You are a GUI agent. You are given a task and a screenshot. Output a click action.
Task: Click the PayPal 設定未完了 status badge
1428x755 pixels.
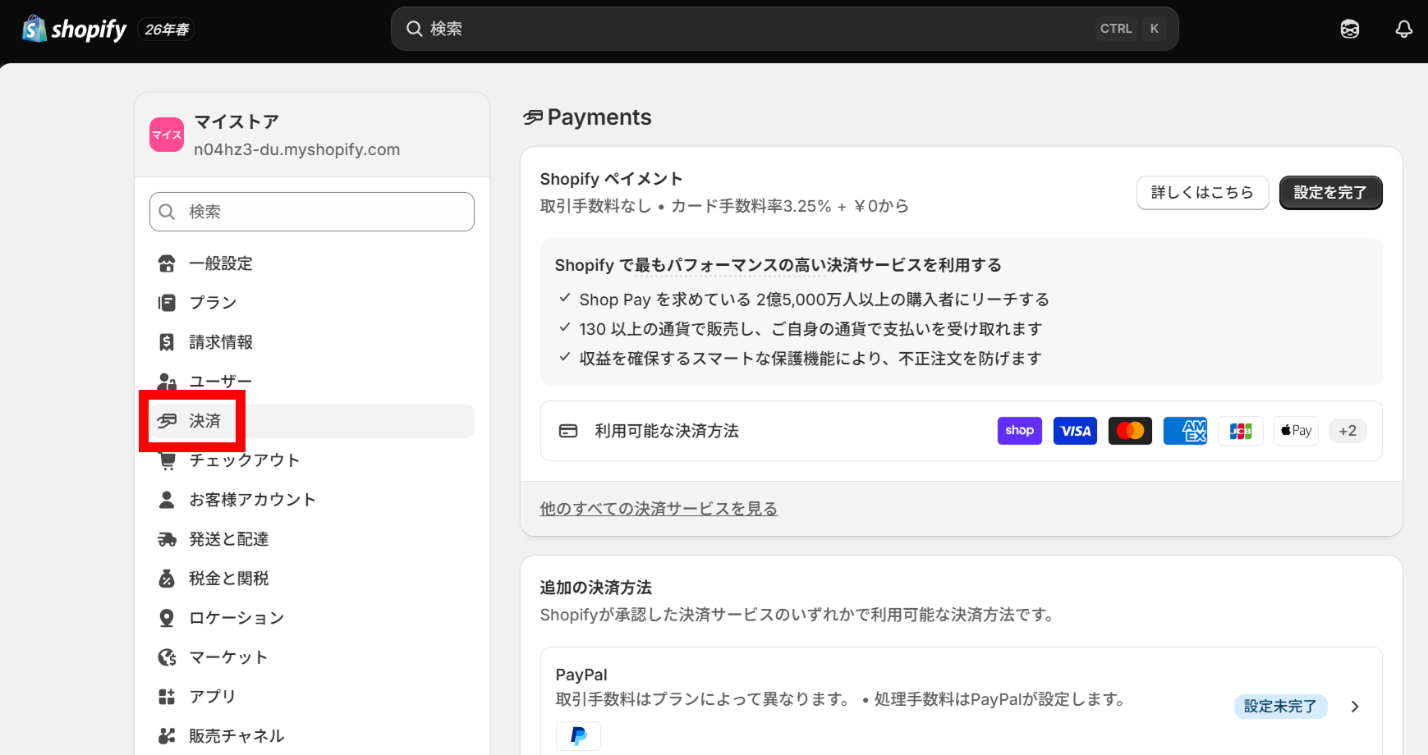1280,707
